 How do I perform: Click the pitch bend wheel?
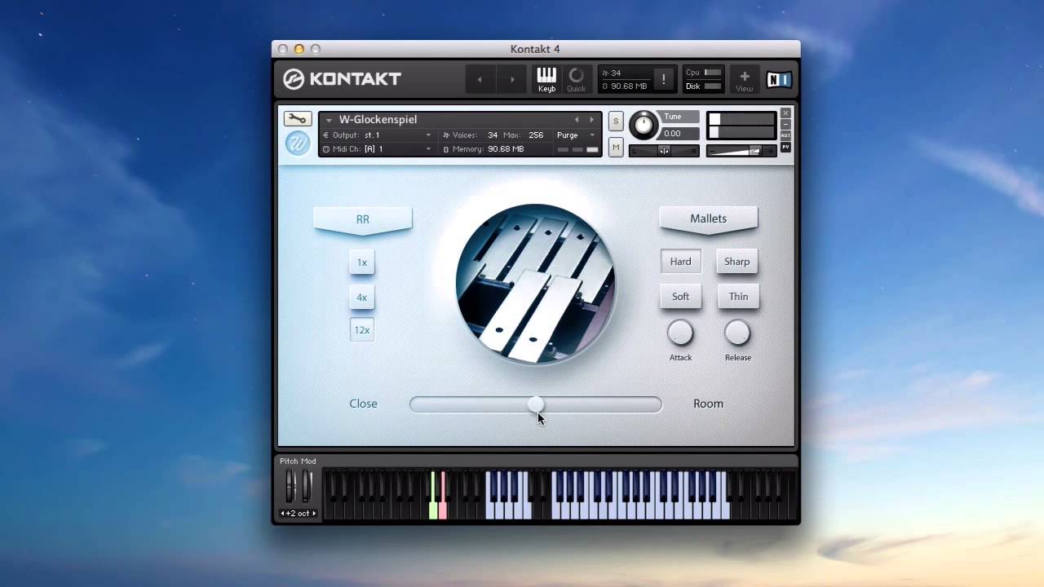(290, 486)
